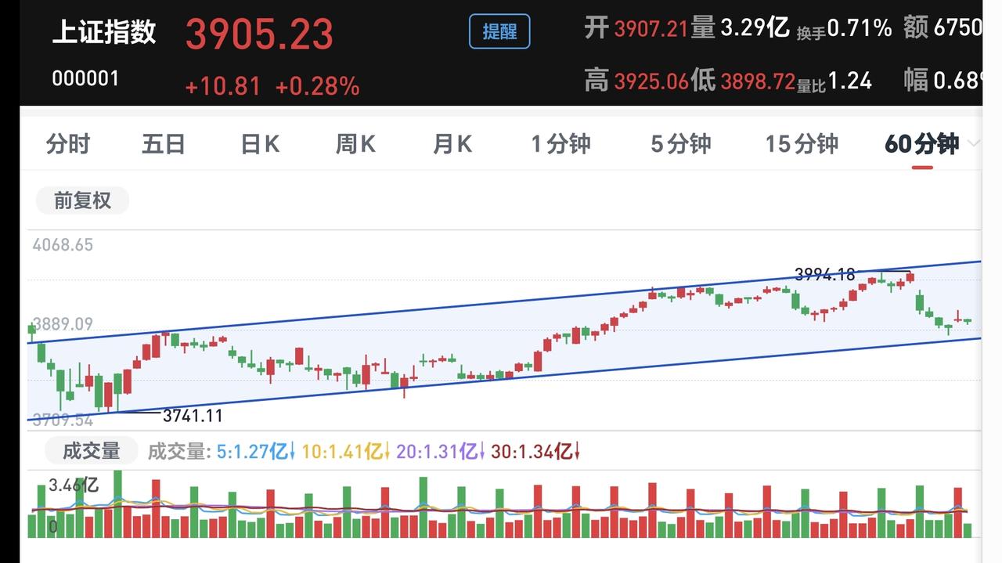This screenshot has width=1002, height=563.
Task: Open the 成交量 indicator selector
Action: tap(92, 451)
